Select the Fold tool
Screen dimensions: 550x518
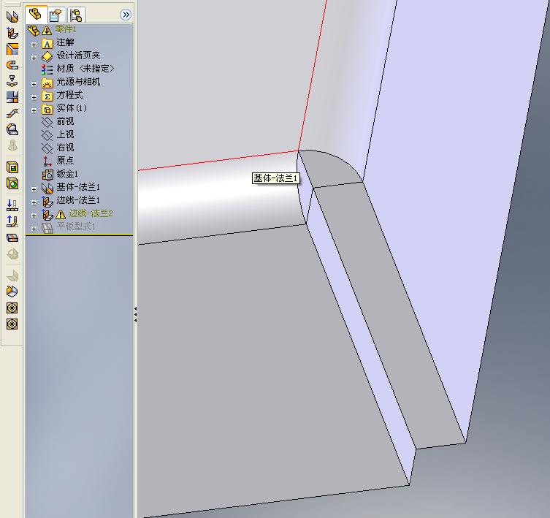click(x=12, y=221)
